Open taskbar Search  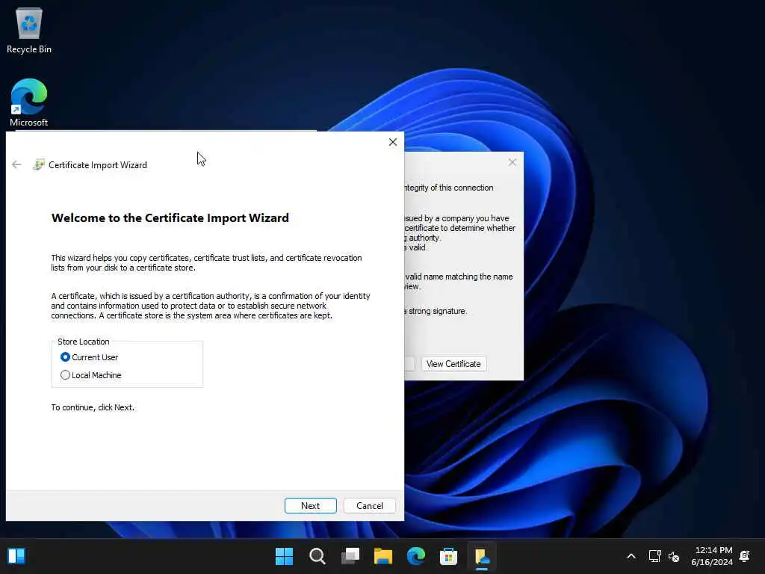click(x=317, y=556)
